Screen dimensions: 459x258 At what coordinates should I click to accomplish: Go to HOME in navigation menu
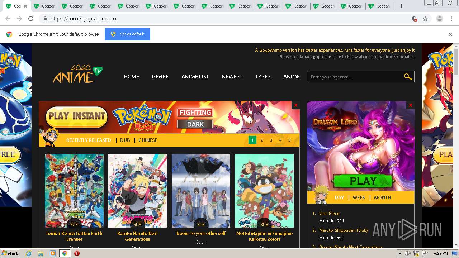tap(132, 77)
